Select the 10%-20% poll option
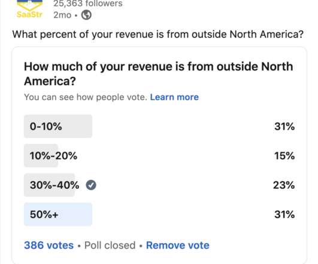Image resolution: width=318 pixels, height=264 pixels. click(x=159, y=156)
